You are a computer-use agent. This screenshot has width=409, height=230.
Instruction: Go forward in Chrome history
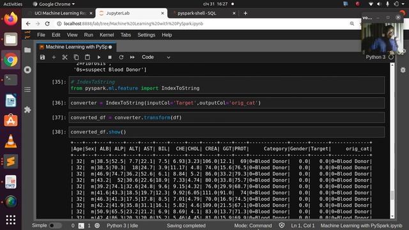38,24
